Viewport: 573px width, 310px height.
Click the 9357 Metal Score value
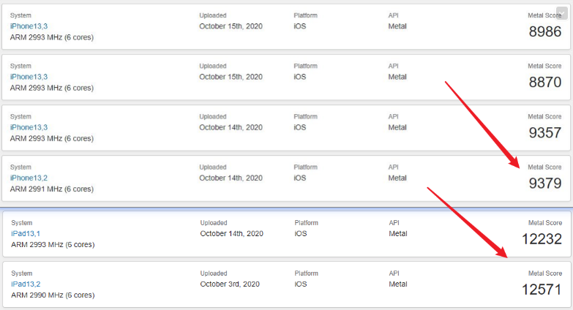(545, 133)
